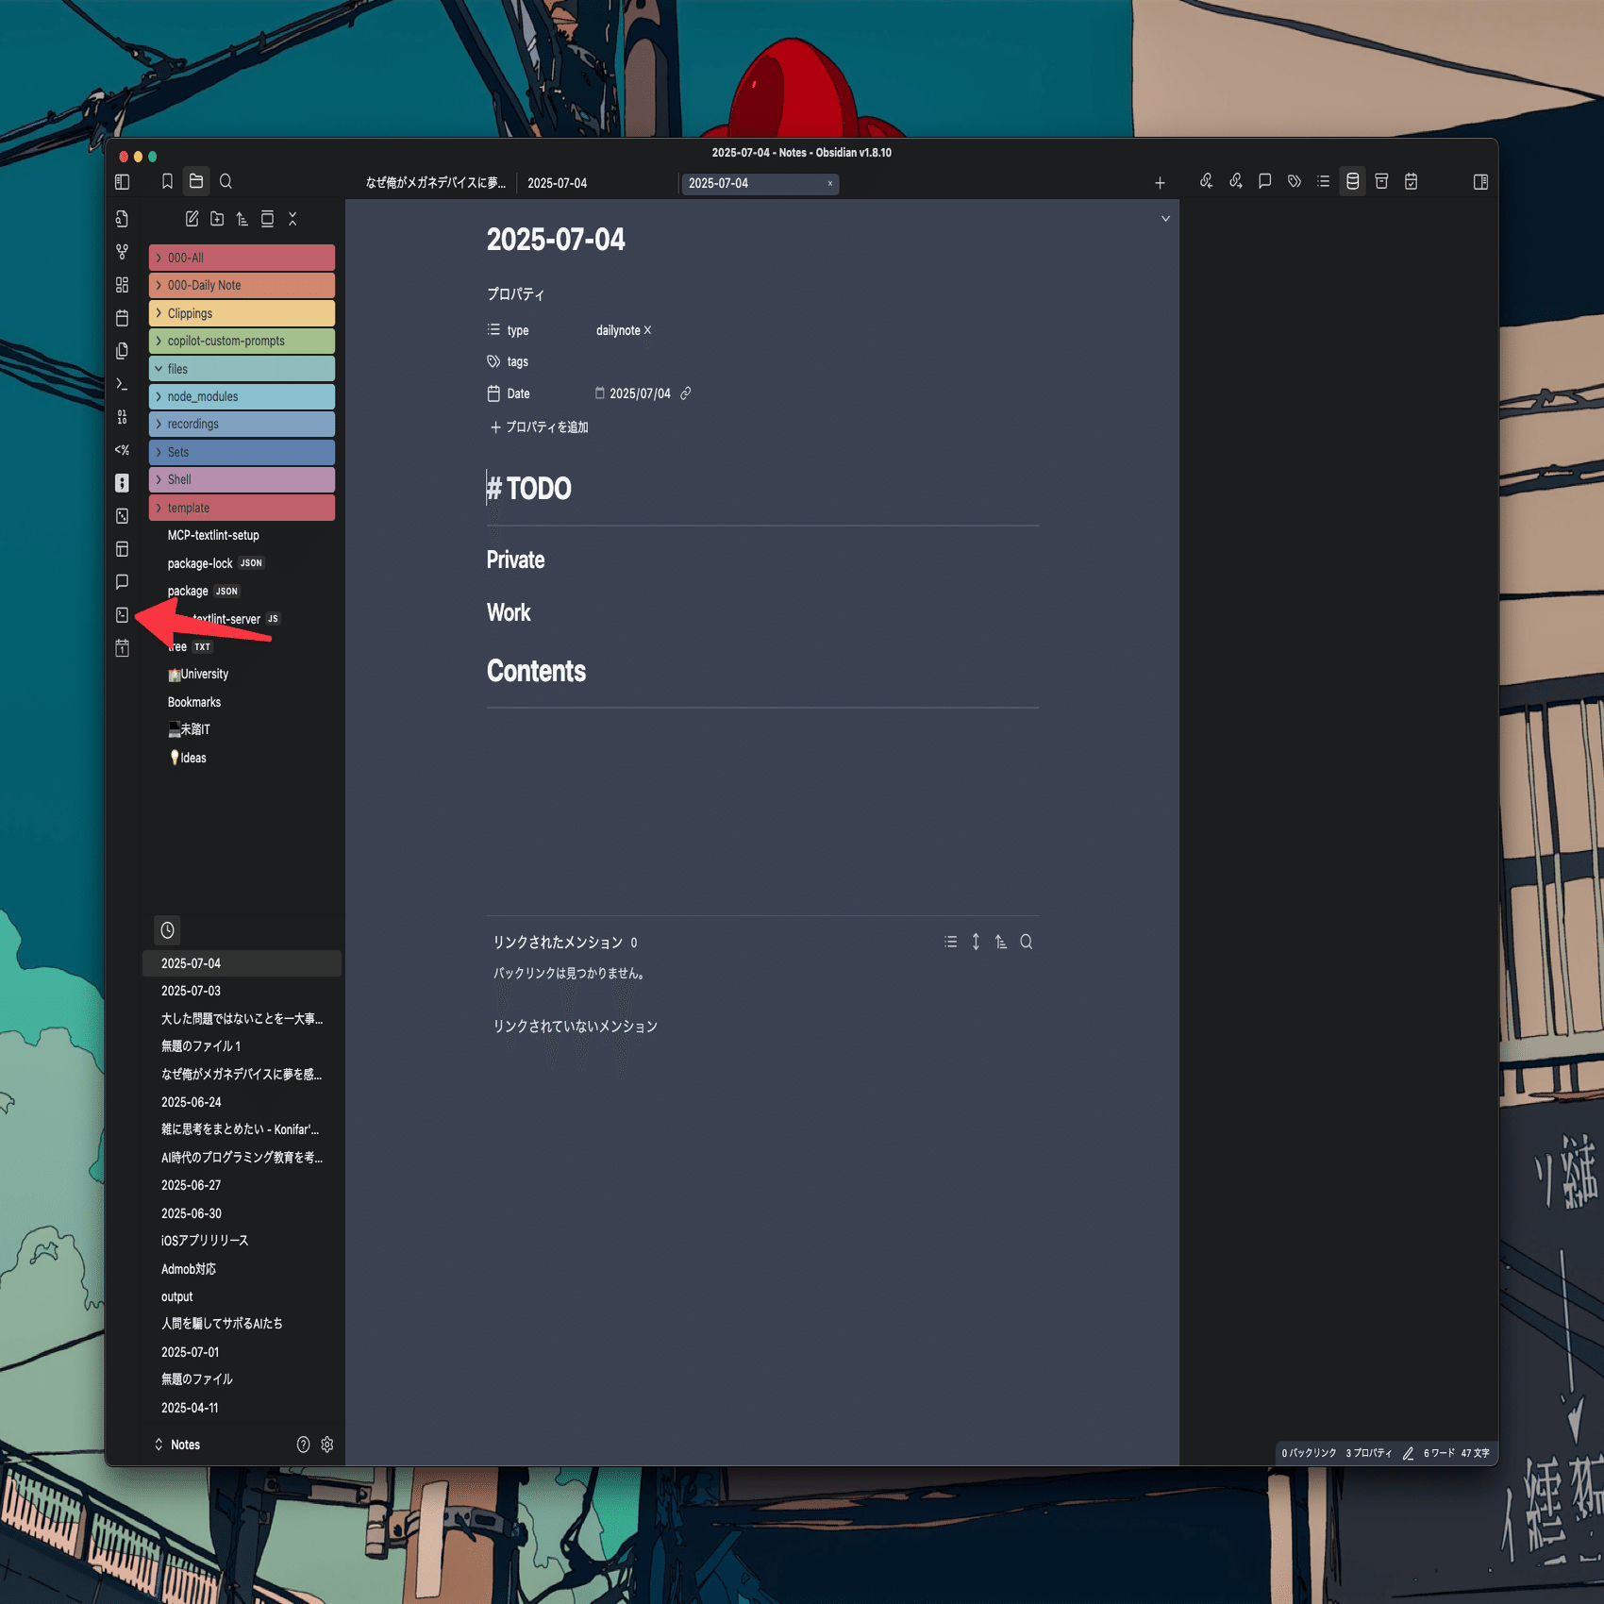The image size is (1604, 1604).
Task: Toggle the right sidebar
Action: (x=1480, y=181)
